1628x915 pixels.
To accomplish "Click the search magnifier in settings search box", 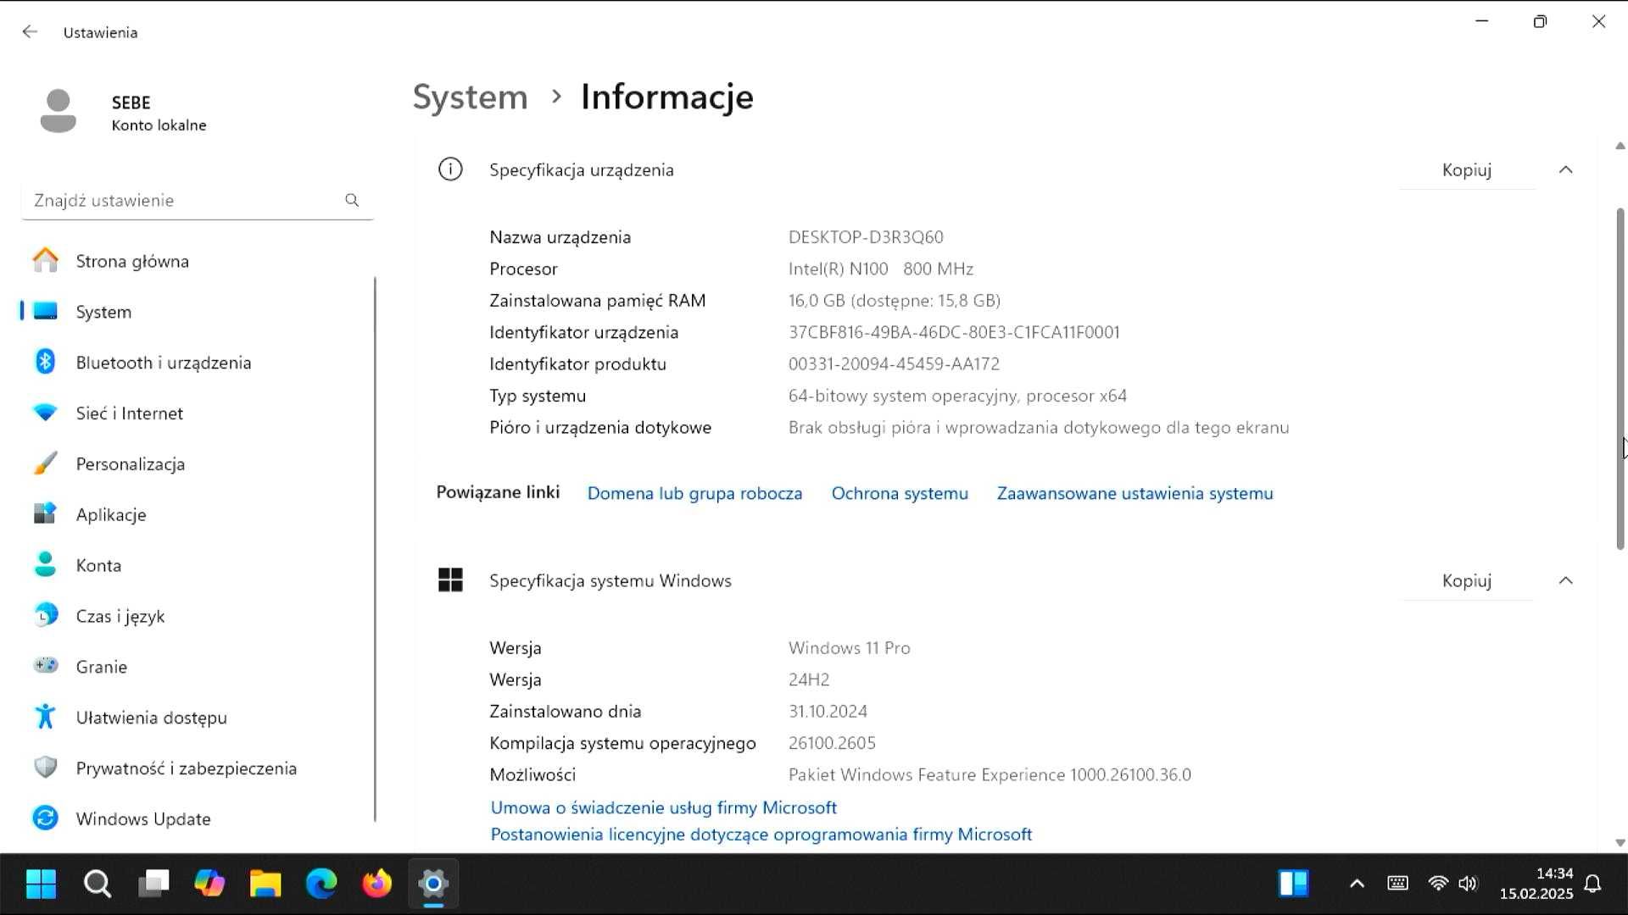I will pos(352,200).
